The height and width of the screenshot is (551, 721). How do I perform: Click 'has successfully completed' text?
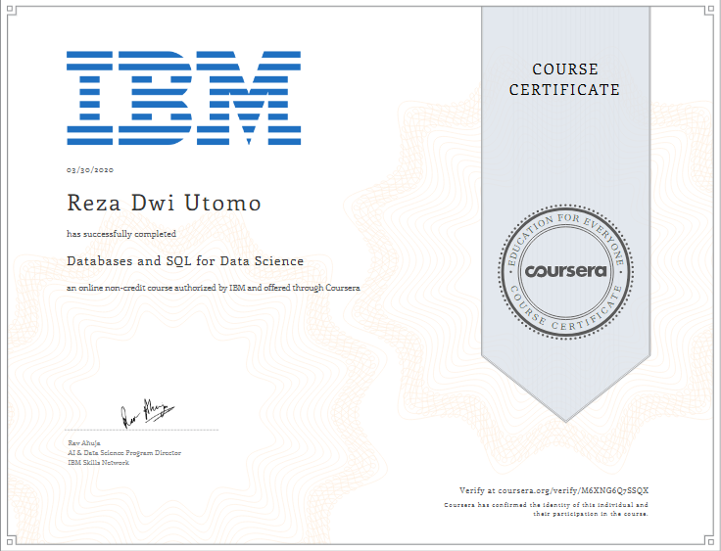tap(121, 234)
